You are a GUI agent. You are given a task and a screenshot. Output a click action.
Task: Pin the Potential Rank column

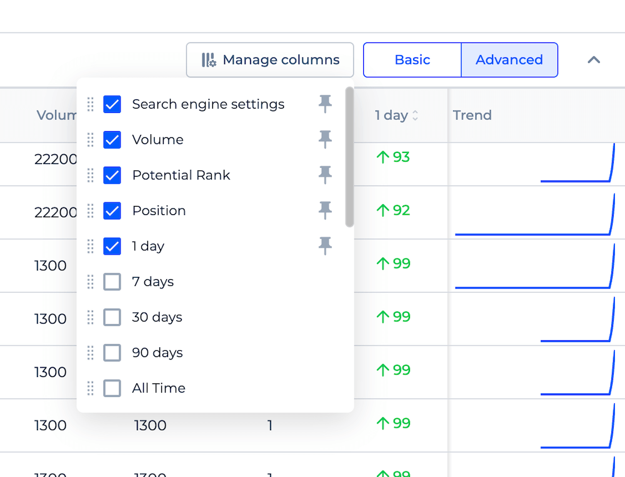[325, 175]
